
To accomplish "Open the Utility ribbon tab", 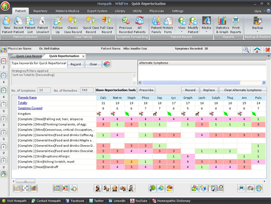I will point(137,11).
